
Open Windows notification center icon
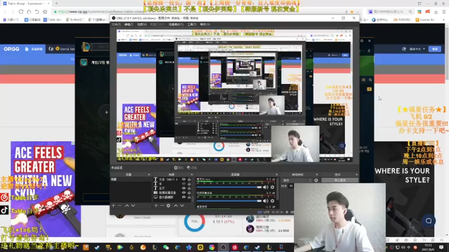(441, 247)
